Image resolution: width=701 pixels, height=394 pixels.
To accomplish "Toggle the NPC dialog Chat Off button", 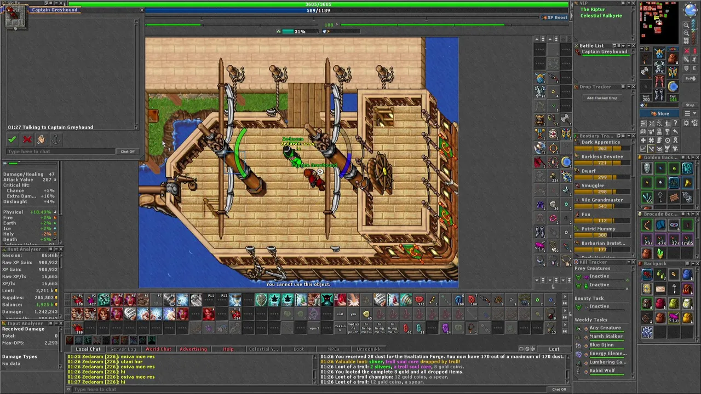I will 128,152.
